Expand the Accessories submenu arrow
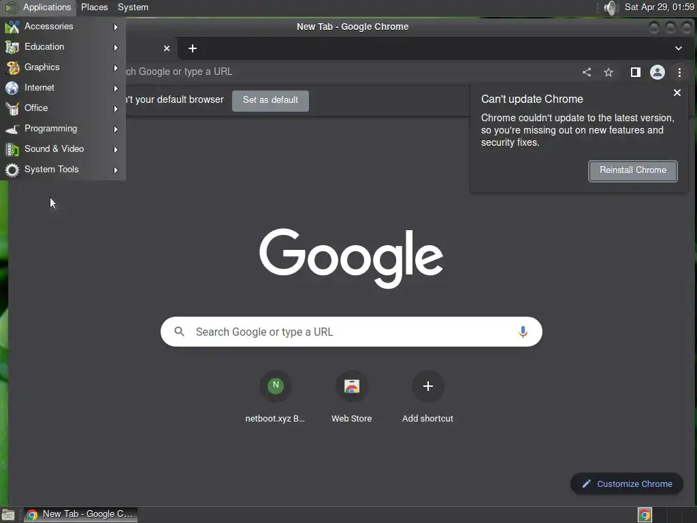 coord(116,27)
